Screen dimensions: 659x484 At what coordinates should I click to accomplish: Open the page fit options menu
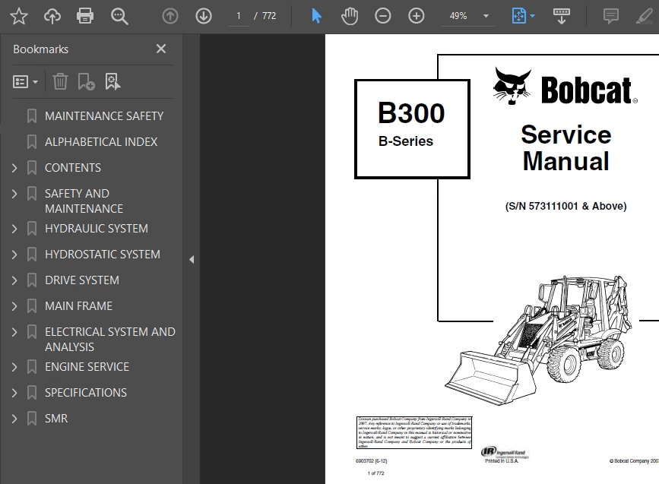pos(521,15)
